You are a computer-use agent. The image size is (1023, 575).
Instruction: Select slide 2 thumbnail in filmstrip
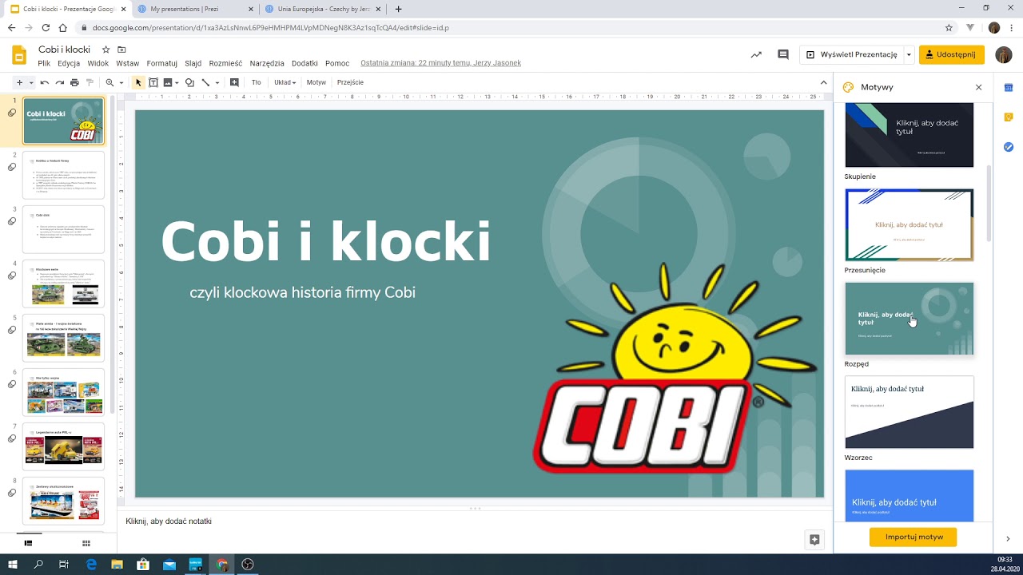(x=63, y=175)
